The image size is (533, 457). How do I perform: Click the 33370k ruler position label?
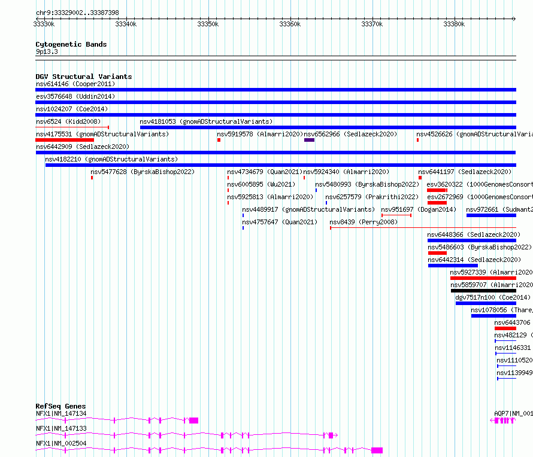pos(372,24)
